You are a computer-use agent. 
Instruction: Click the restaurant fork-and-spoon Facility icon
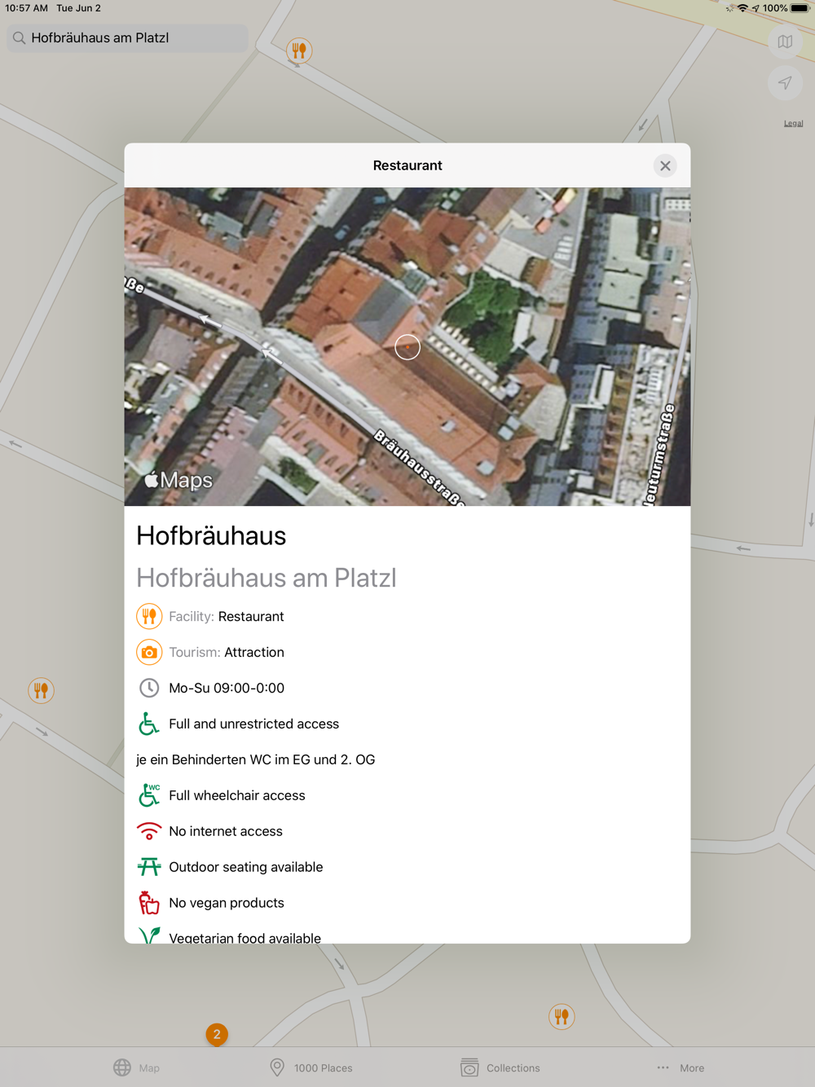(149, 616)
